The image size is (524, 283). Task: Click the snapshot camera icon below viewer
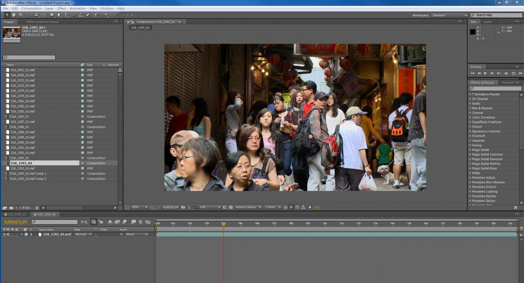[x=182, y=207]
